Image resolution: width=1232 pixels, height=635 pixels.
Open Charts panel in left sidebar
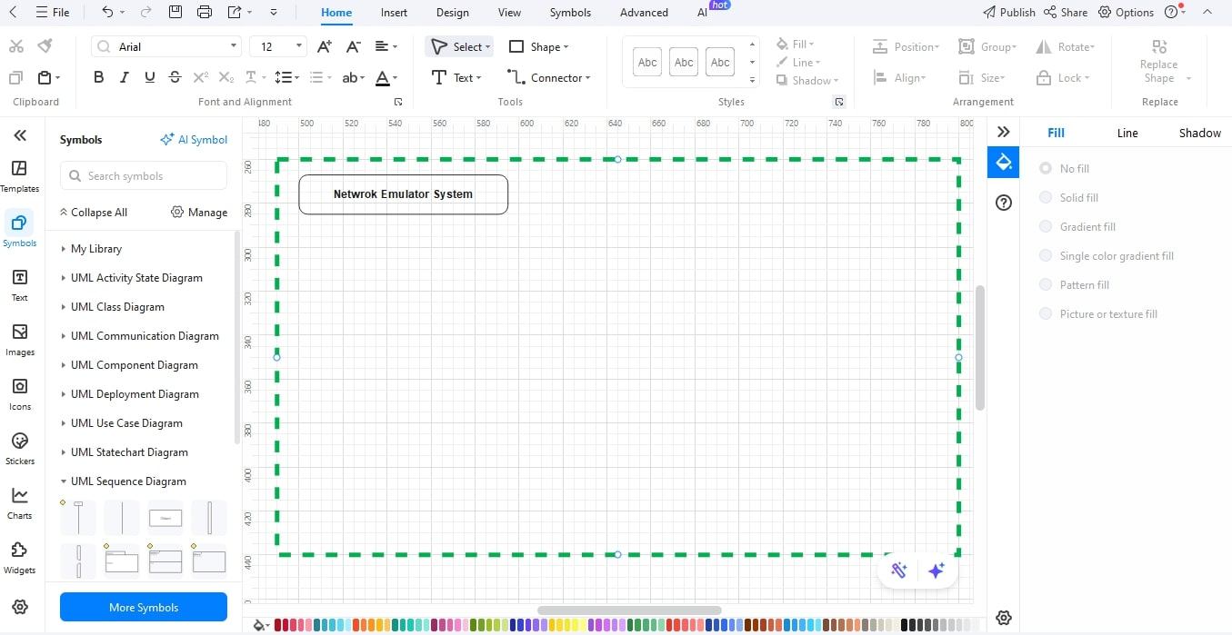pyautogui.click(x=19, y=502)
